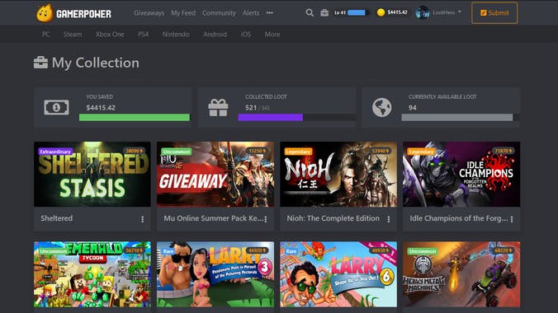The height and width of the screenshot is (313, 558).
Task: Open the Mu Online card options kebab menu
Action: (x=266, y=219)
